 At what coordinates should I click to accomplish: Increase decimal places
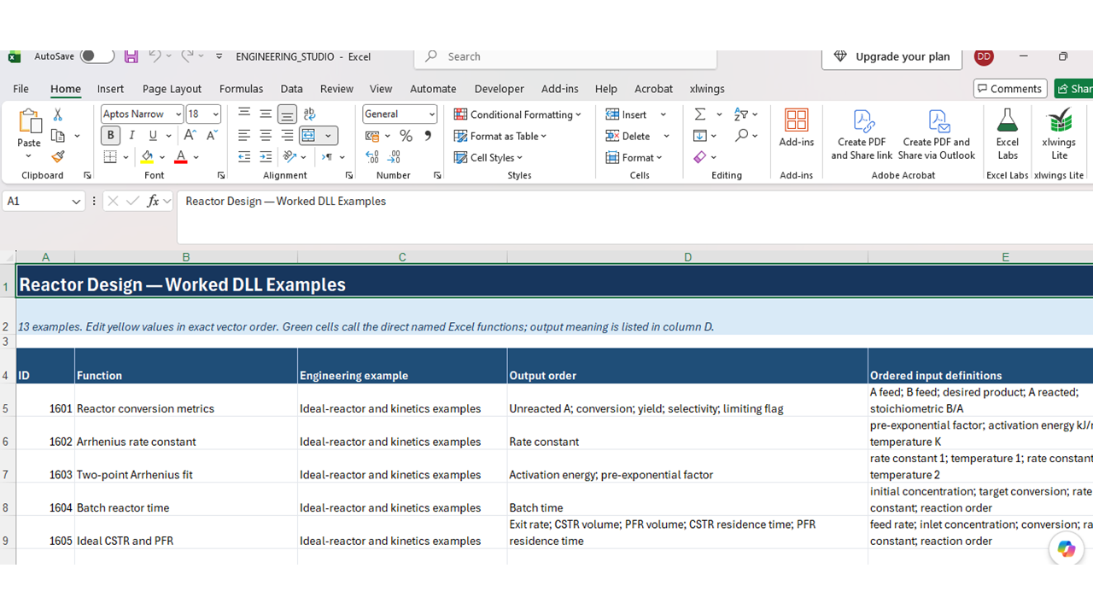372,157
